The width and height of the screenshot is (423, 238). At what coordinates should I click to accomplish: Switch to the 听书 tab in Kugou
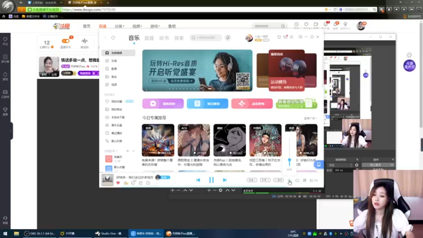click(164, 38)
